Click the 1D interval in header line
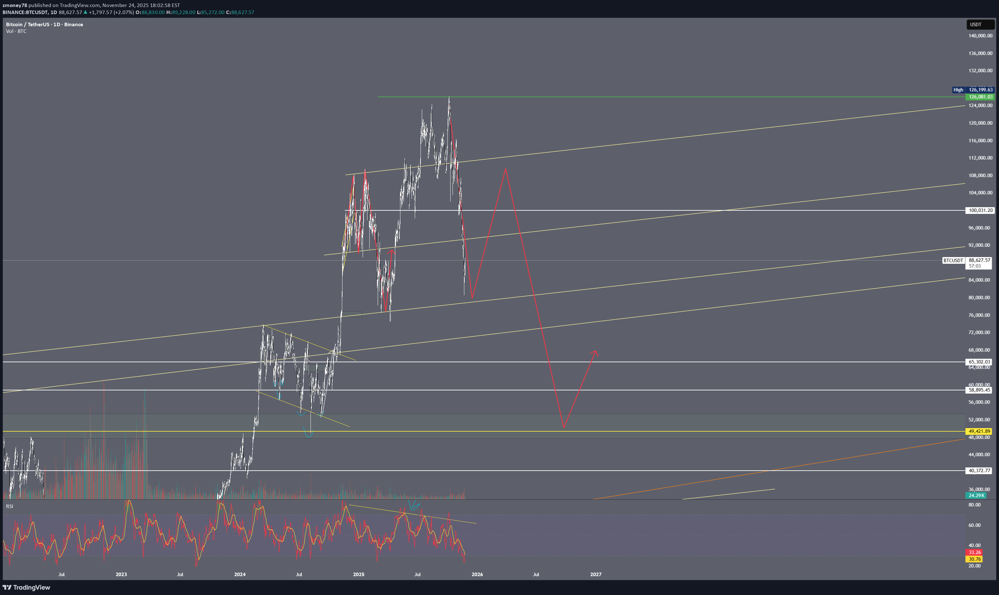 [53, 12]
